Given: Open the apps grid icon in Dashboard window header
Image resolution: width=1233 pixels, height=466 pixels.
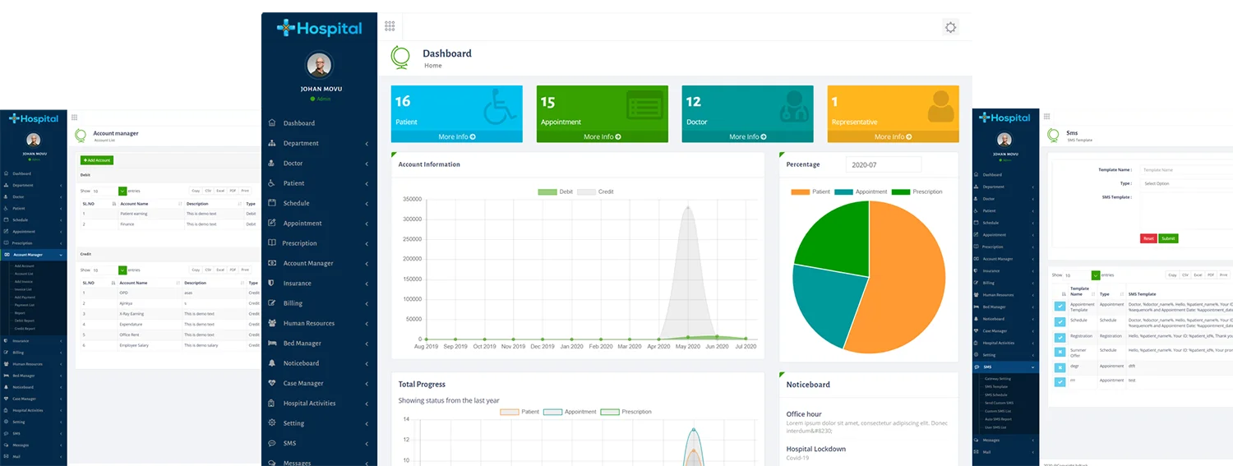Looking at the screenshot, I should [390, 26].
